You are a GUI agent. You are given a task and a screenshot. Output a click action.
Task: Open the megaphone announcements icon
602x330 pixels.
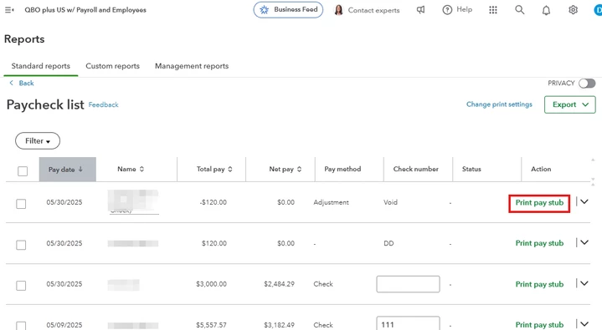click(421, 10)
